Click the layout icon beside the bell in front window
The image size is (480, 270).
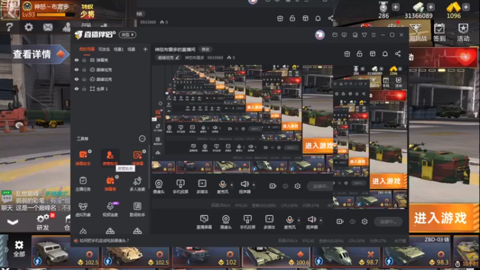click(373, 54)
